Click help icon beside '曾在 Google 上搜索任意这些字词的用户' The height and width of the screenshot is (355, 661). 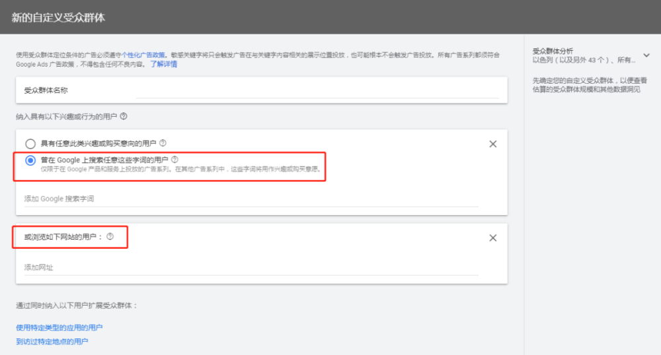click(175, 160)
